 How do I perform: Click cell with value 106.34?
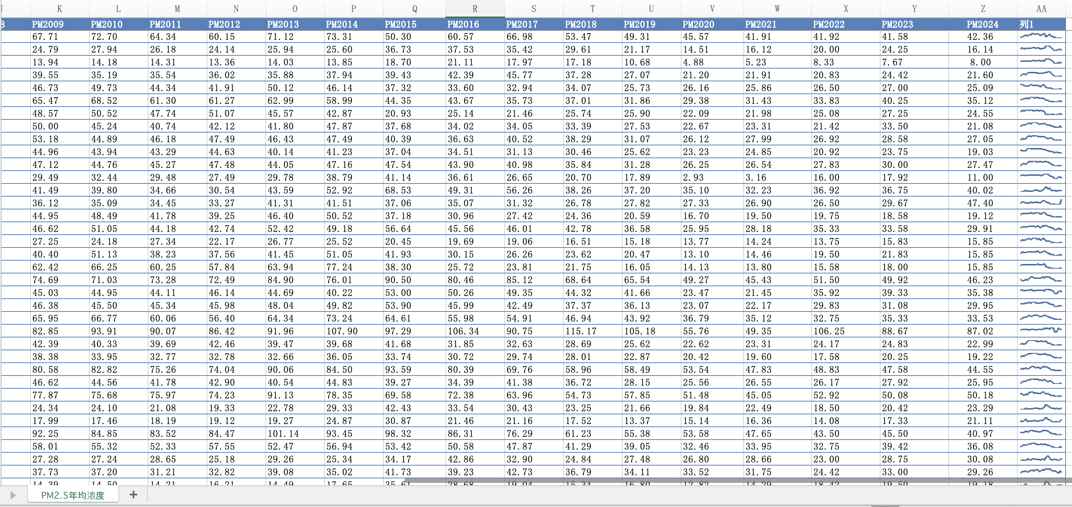click(x=463, y=331)
